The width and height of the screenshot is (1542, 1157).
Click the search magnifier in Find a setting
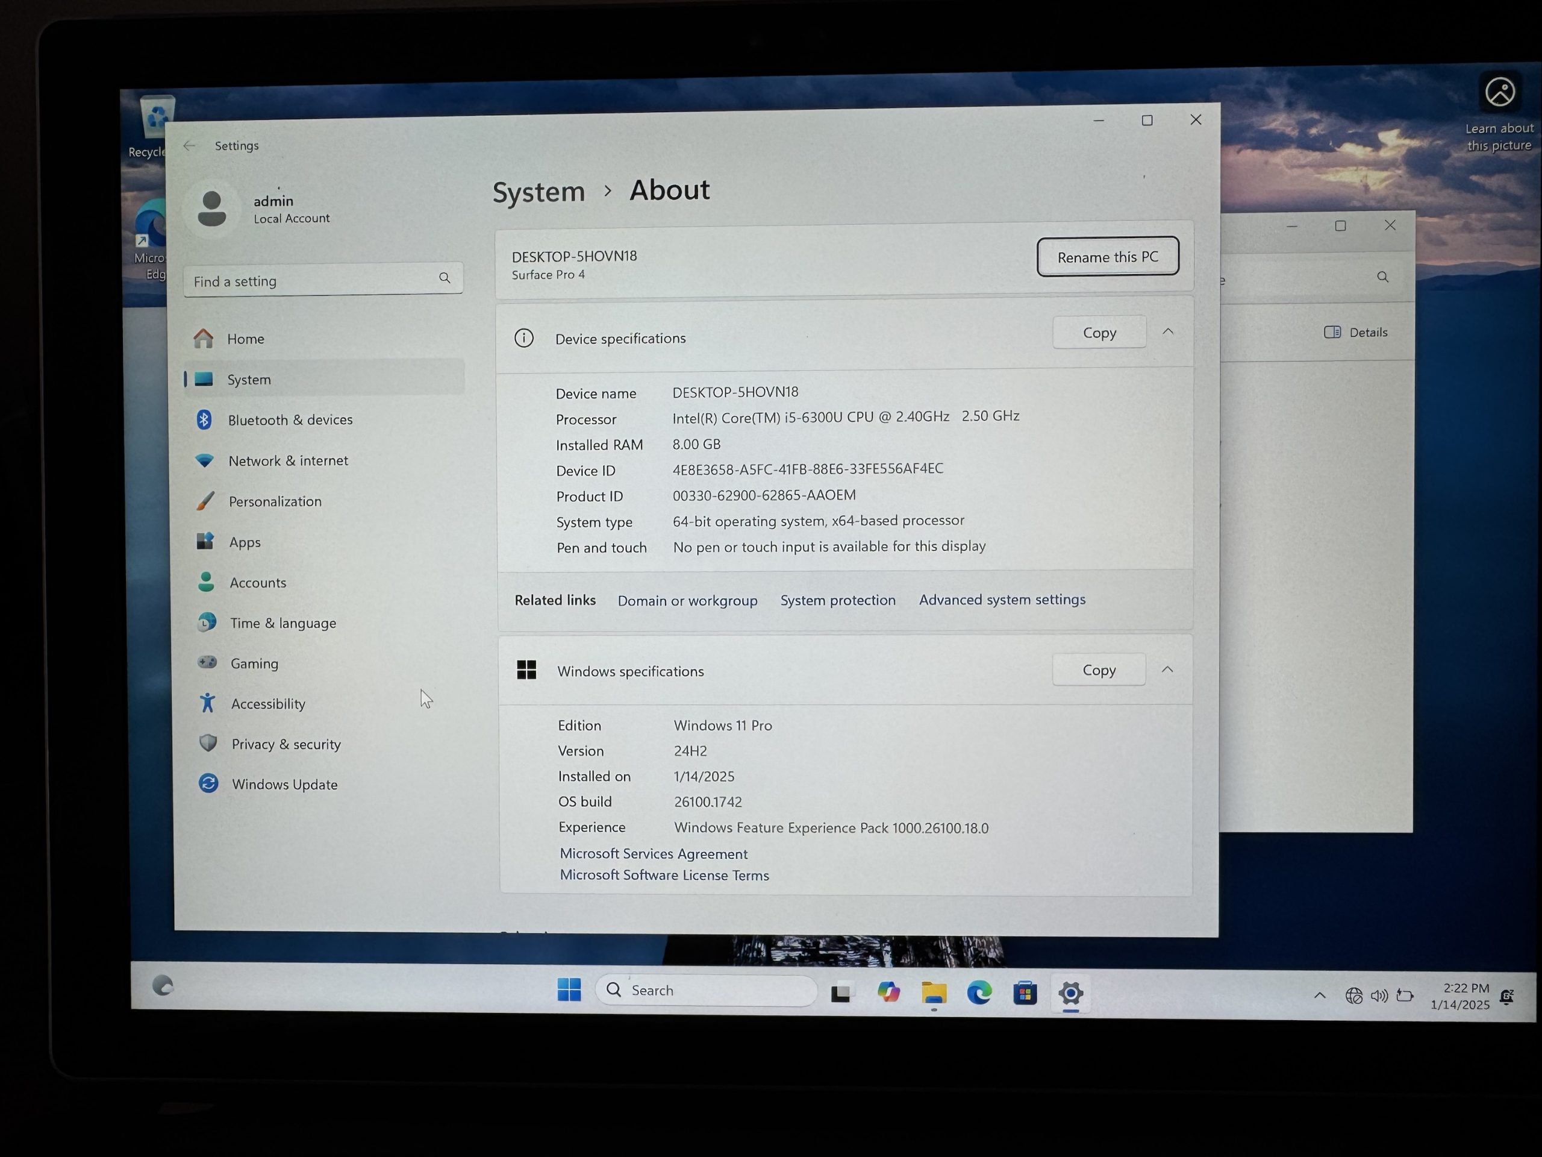pyautogui.click(x=444, y=278)
